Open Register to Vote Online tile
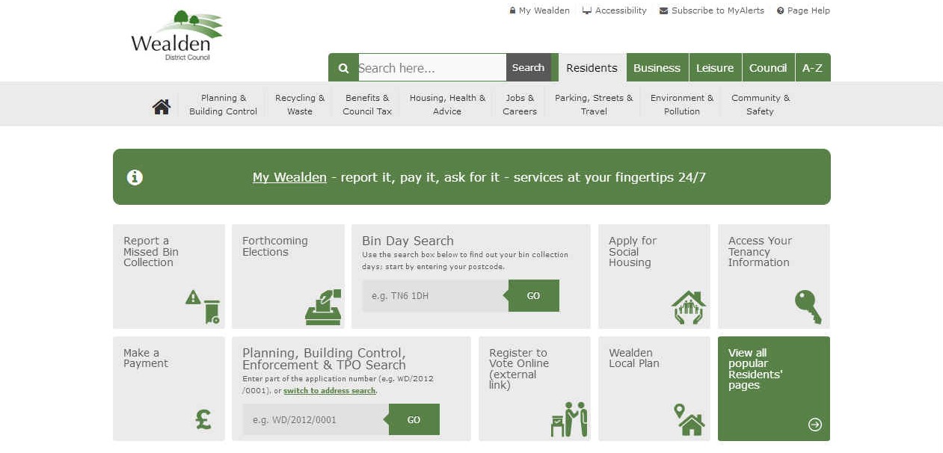The width and height of the screenshot is (943, 453). point(535,389)
